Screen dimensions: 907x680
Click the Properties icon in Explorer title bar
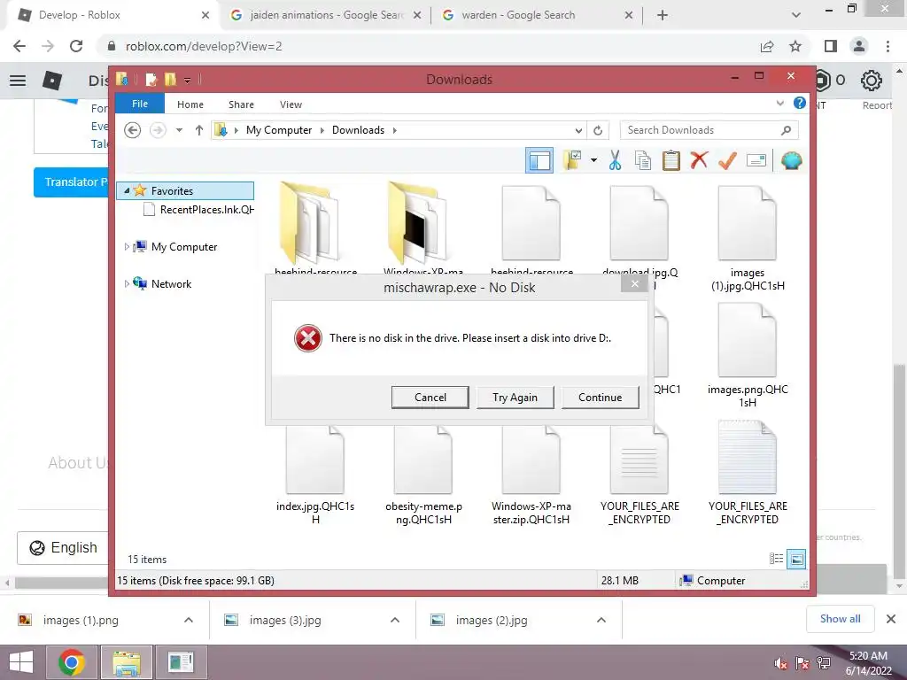151,79
